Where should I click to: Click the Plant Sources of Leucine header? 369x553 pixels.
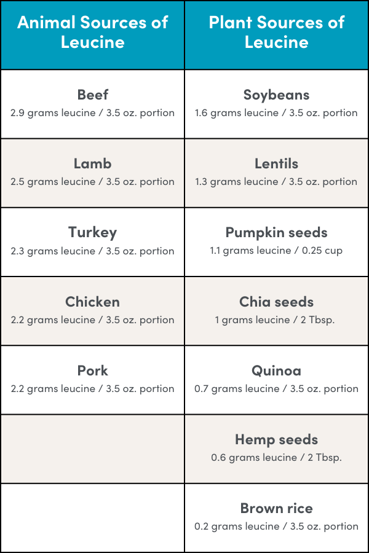pos(276,32)
